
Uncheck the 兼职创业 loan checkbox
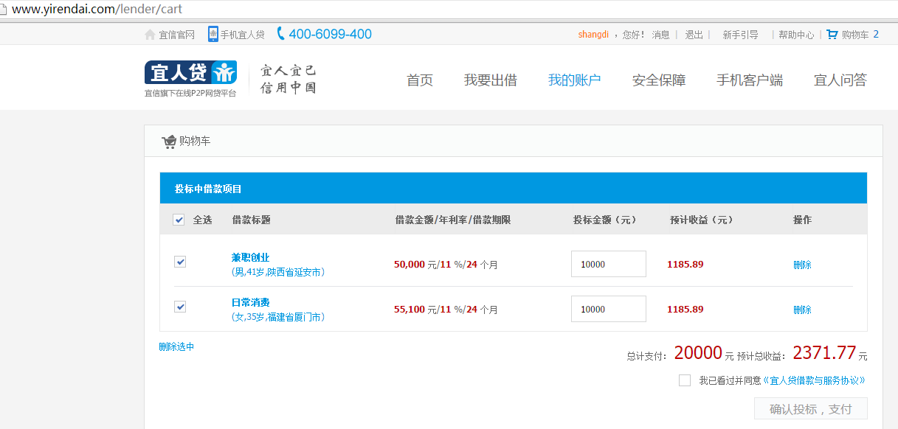pyautogui.click(x=180, y=262)
